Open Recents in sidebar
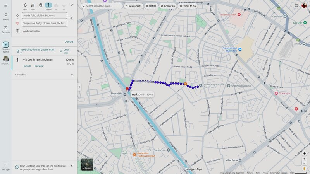The image size is (310, 174). (6, 29)
